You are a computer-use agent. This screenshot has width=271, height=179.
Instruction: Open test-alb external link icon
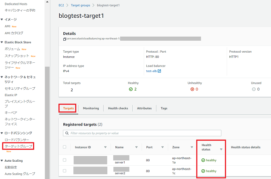click(159, 71)
